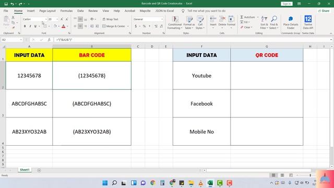Switch to the Insert tab
The image size is (334, 188).
pyautogui.click(x=31, y=10)
